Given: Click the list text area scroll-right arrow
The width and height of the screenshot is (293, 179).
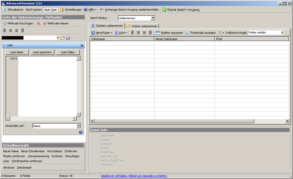Looking at the screenshot, I should 75,118.
